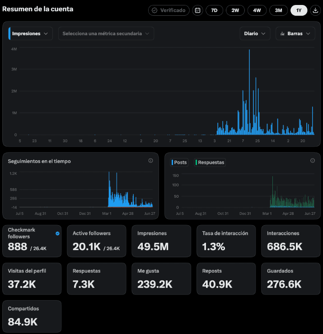Open the Seguimientos en el tiempo info icon
Screen dimensions: 323x334
click(x=150, y=161)
